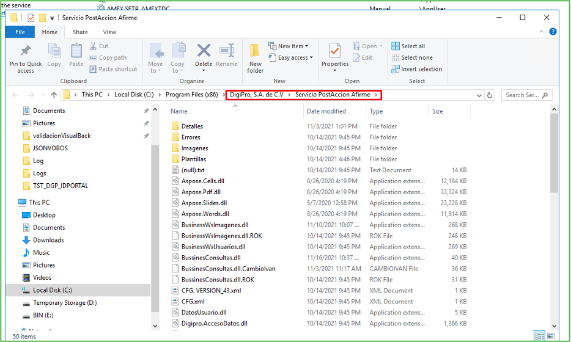Refresh the current folder view

(x=490, y=95)
